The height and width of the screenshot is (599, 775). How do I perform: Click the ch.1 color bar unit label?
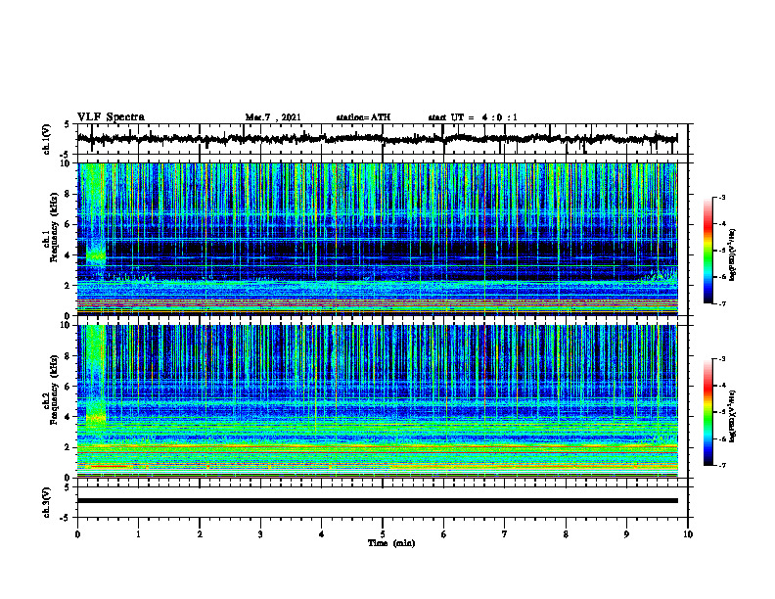(733, 255)
